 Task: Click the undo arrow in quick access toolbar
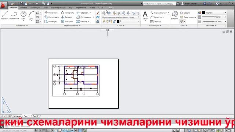[37, 3]
